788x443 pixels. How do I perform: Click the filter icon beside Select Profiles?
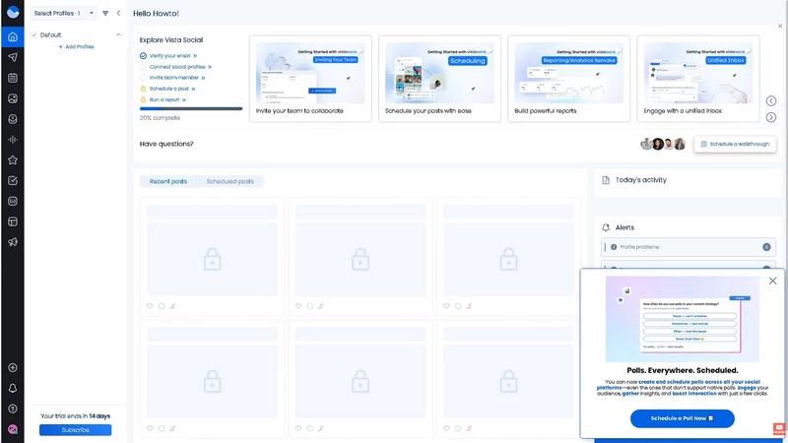[105, 13]
